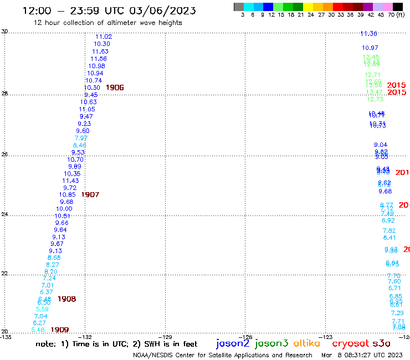Click the 1907 time stamp
410x360 pixels.
(x=90, y=194)
